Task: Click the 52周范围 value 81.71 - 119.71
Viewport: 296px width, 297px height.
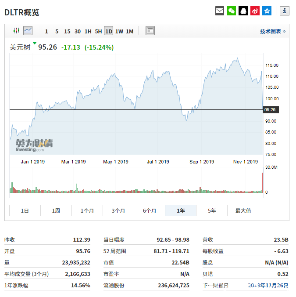Action: coord(171,251)
